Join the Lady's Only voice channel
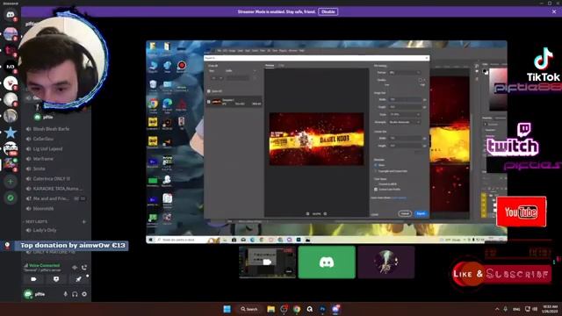This screenshot has height=316, width=562. (55, 230)
